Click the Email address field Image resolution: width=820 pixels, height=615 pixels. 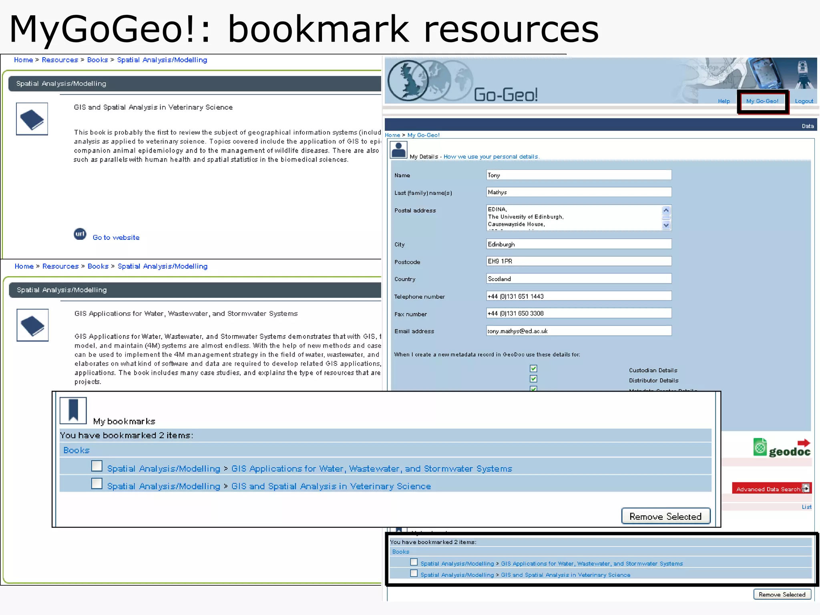[579, 331]
